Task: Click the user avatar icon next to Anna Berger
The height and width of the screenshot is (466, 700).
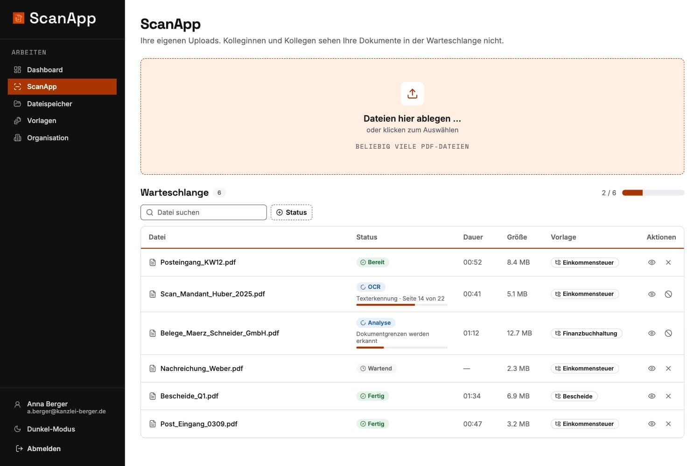Action: pos(18,404)
